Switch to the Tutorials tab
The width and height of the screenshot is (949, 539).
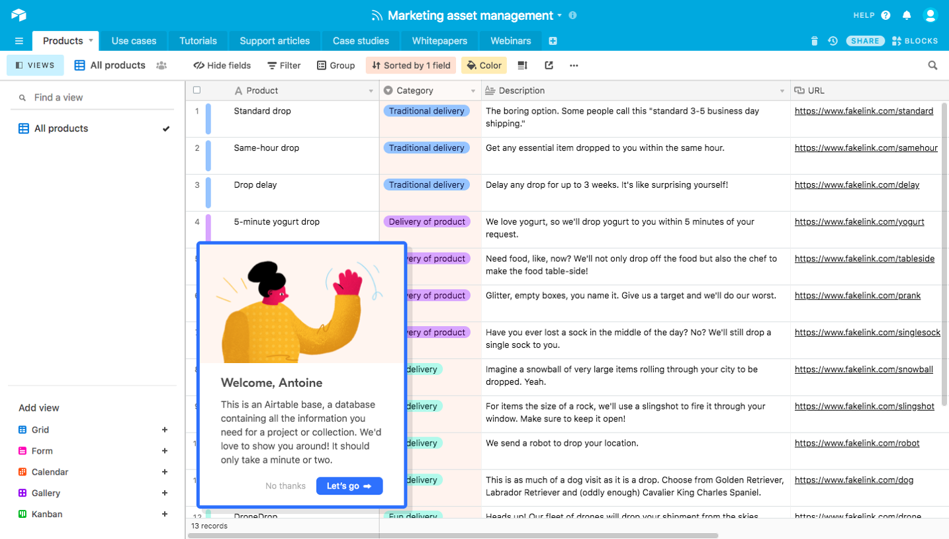pos(198,41)
